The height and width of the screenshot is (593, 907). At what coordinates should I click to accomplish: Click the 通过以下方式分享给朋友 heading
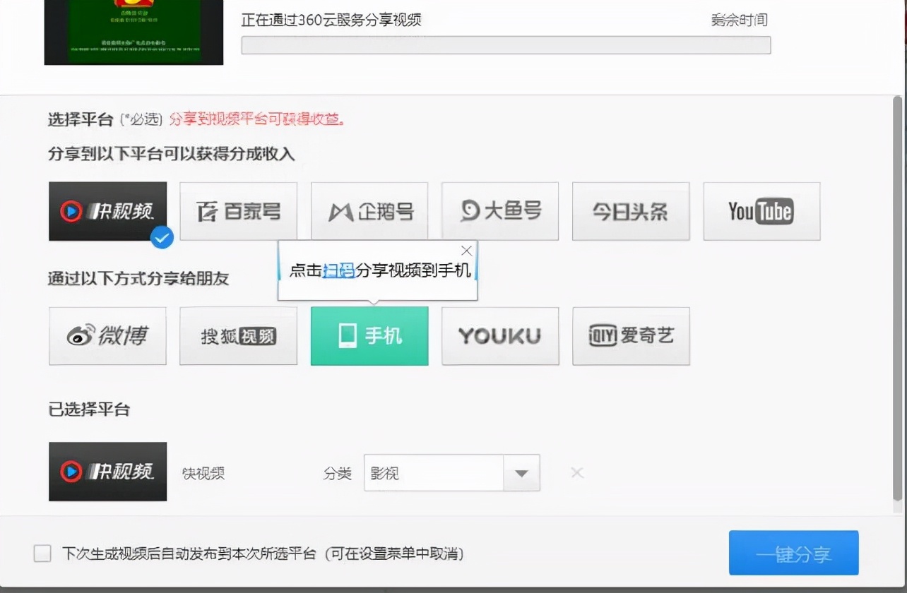138,278
